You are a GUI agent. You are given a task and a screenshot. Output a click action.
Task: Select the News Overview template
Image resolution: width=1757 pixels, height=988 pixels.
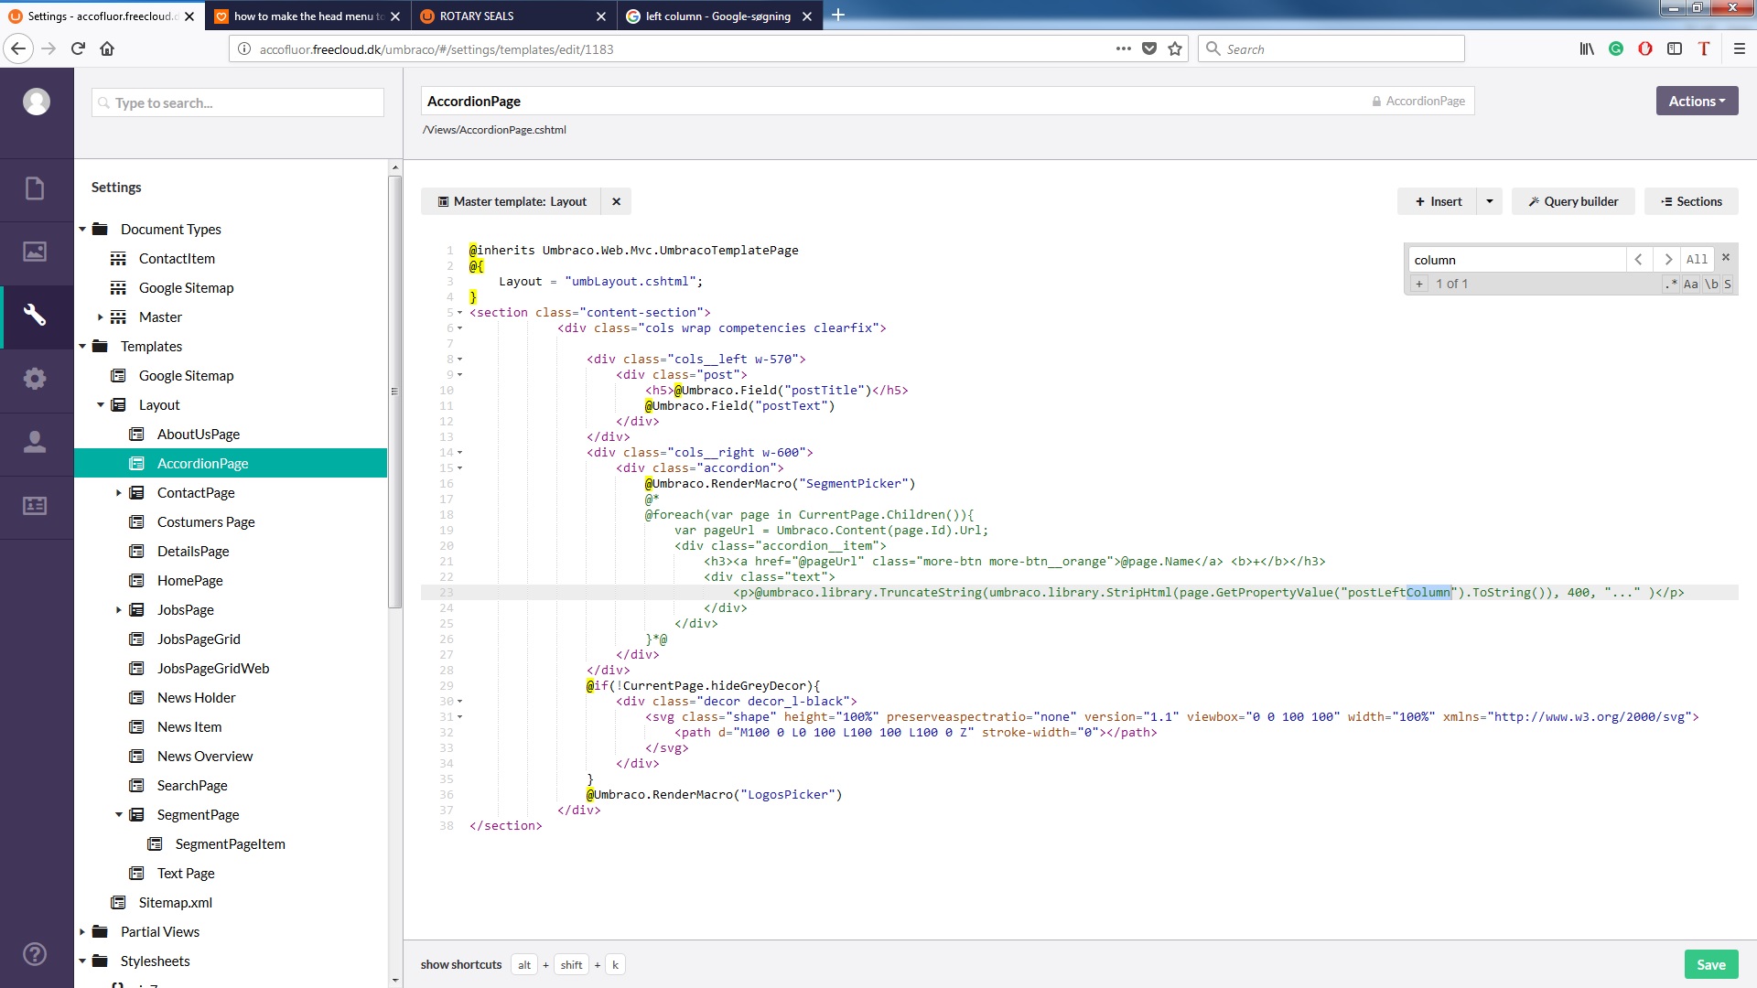pyautogui.click(x=205, y=757)
